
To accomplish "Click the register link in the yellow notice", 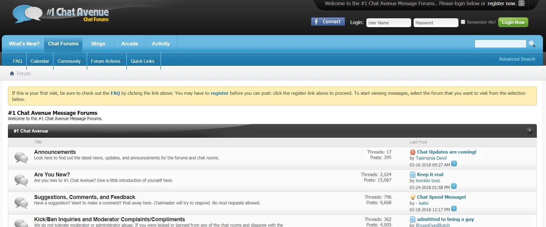I will [x=219, y=93].
